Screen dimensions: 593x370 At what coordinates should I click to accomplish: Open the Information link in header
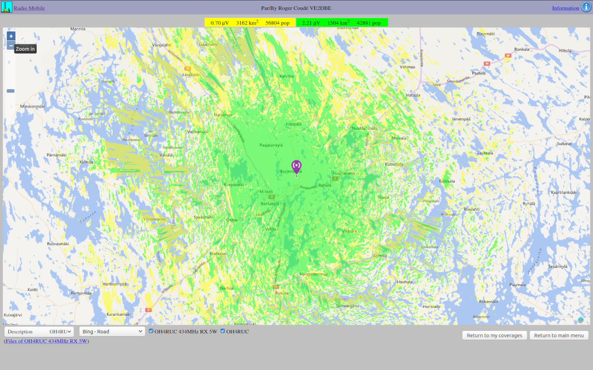click(565, 8)
